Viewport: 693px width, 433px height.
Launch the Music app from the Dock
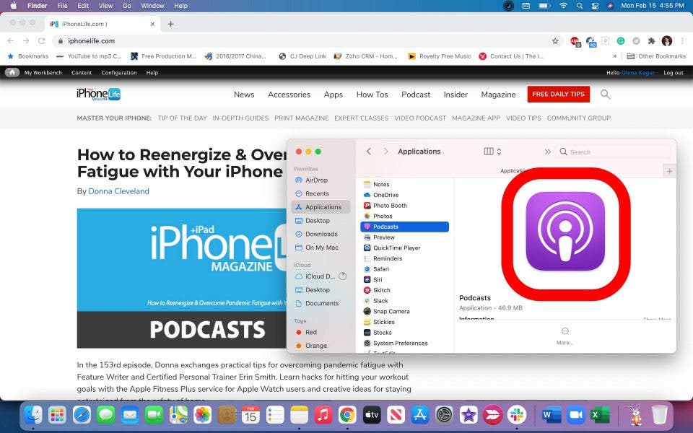tap(323, 415)
